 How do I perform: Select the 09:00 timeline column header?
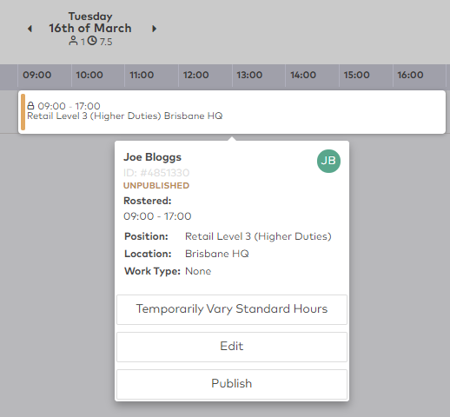click(37, 76)
